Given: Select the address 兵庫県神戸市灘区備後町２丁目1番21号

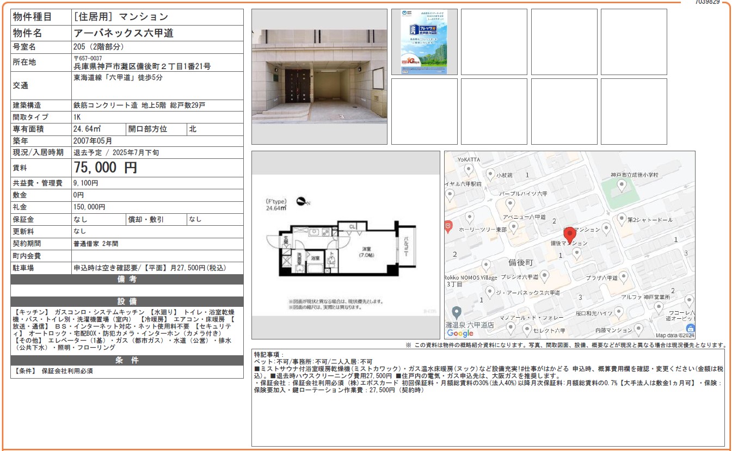Looking at the screenshot, I should (x=142, y=66).
